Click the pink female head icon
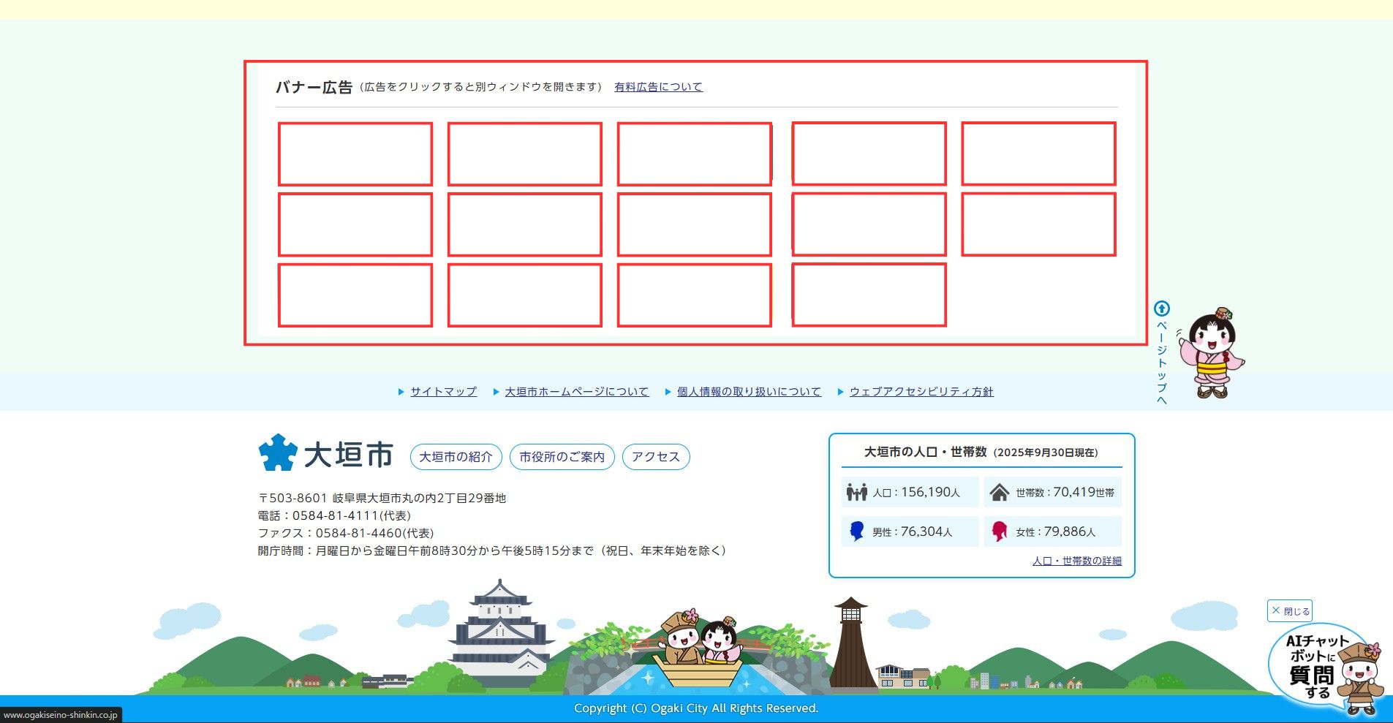1393x723 pixels. [x=1000, y=531]
